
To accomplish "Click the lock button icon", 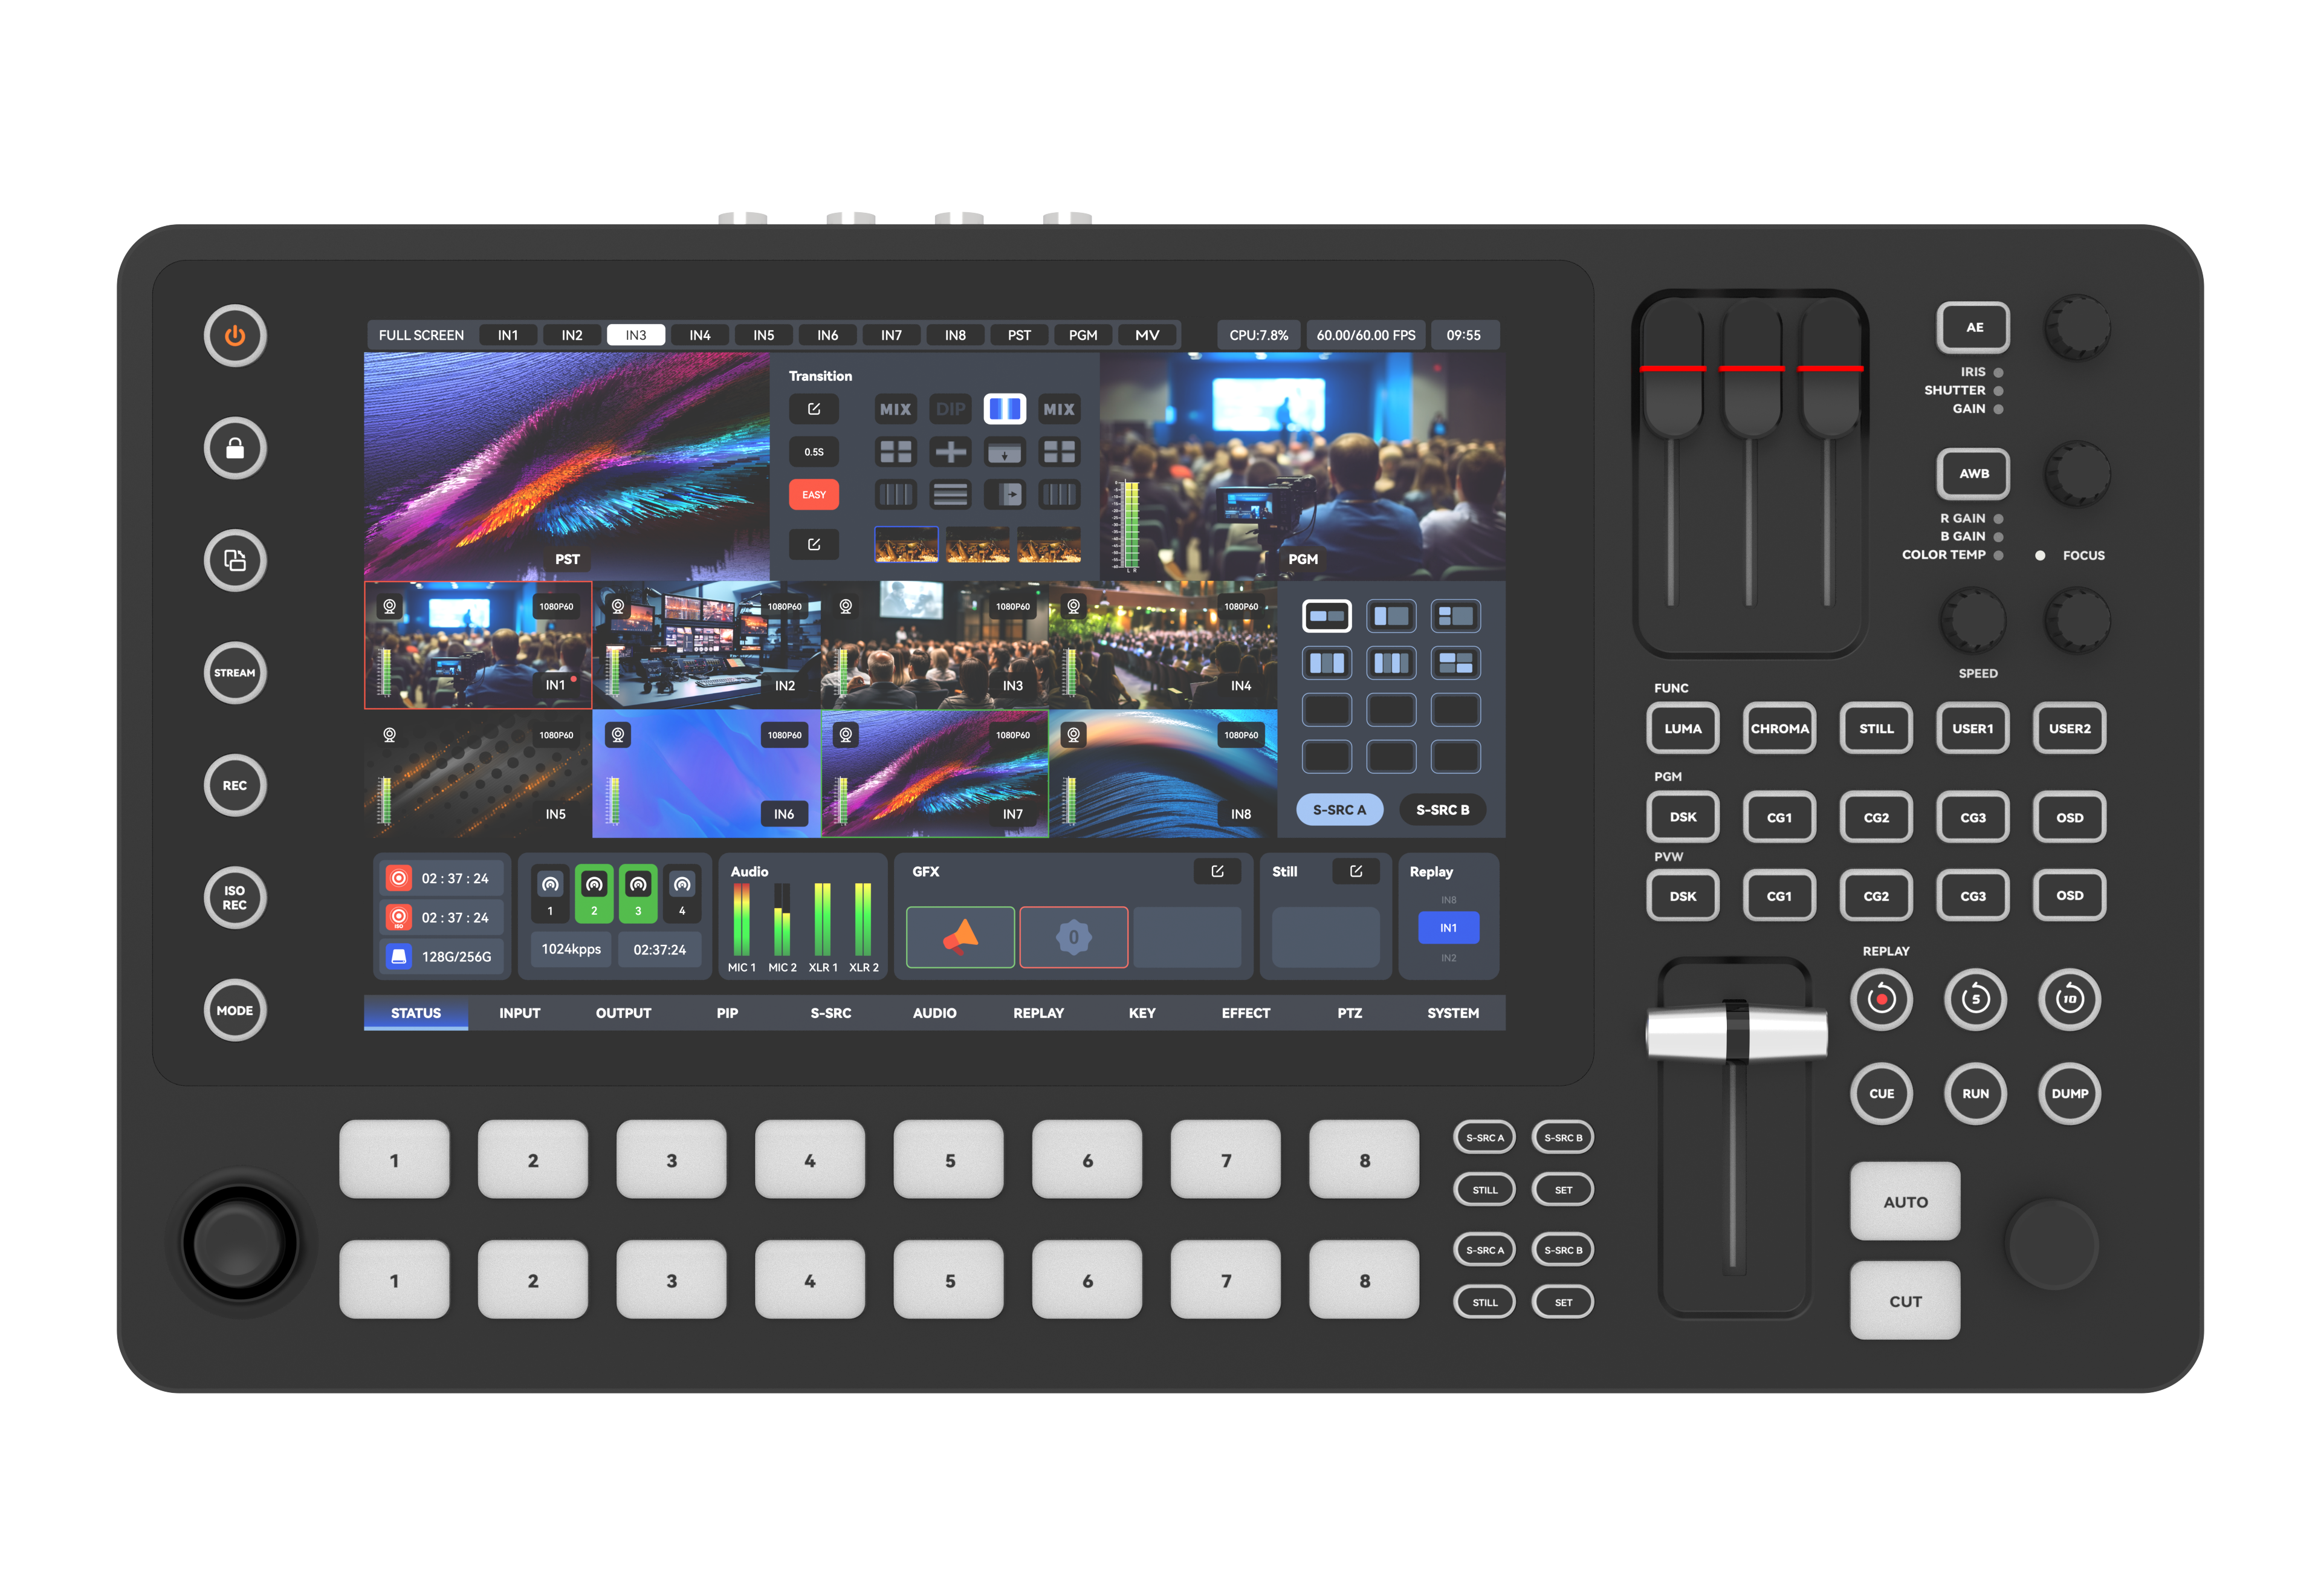I will pyautogui.click(x=235, y=448).
